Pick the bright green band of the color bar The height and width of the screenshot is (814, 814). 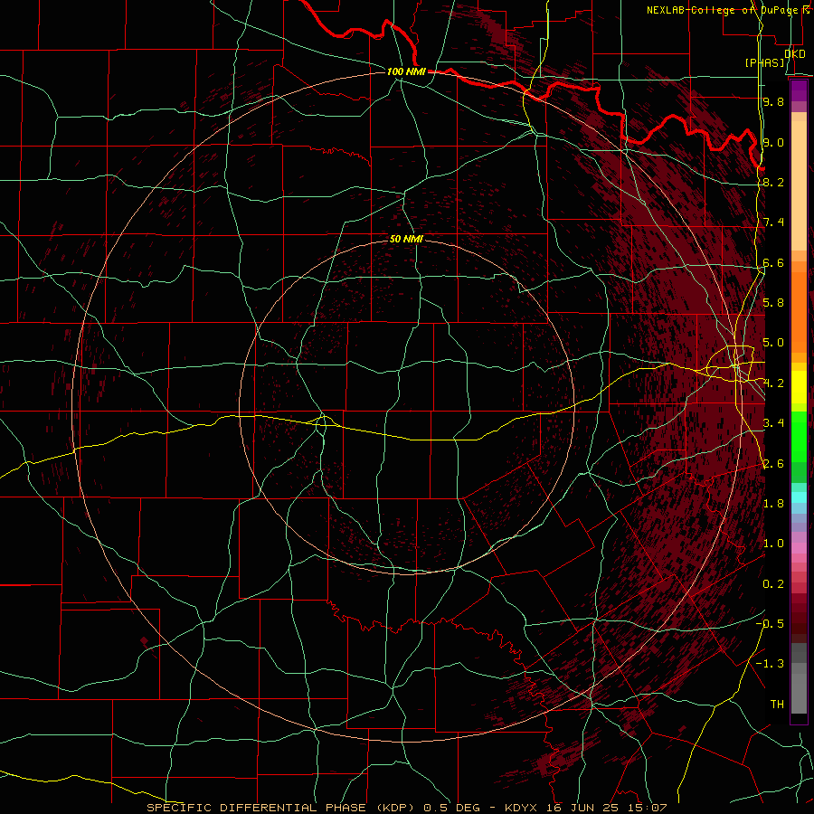point(799,436)
